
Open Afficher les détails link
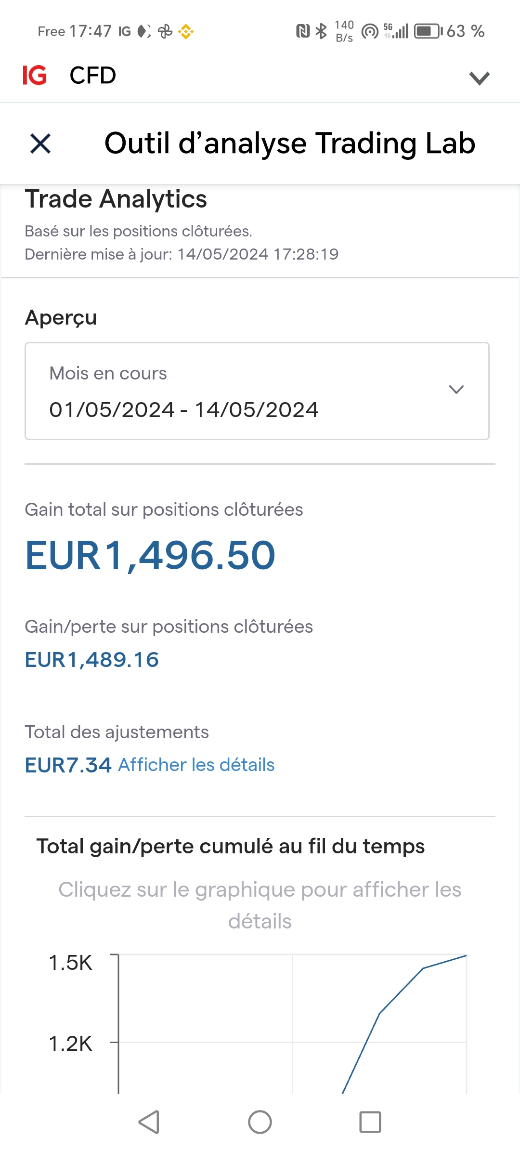coord(196,765)
